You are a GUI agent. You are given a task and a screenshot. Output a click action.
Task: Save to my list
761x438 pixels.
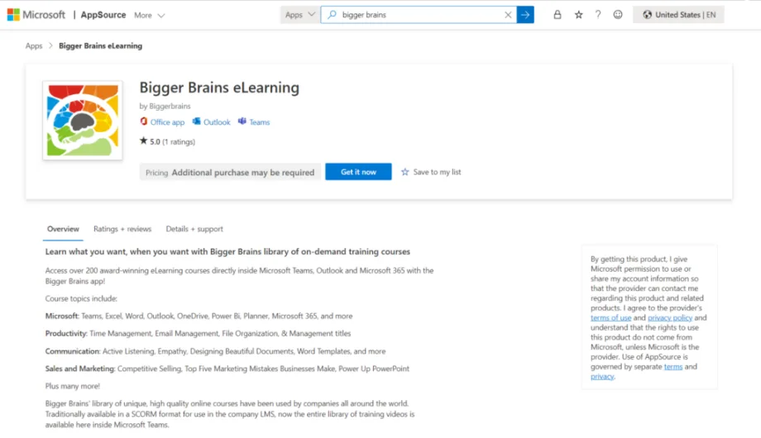[431, 172]
